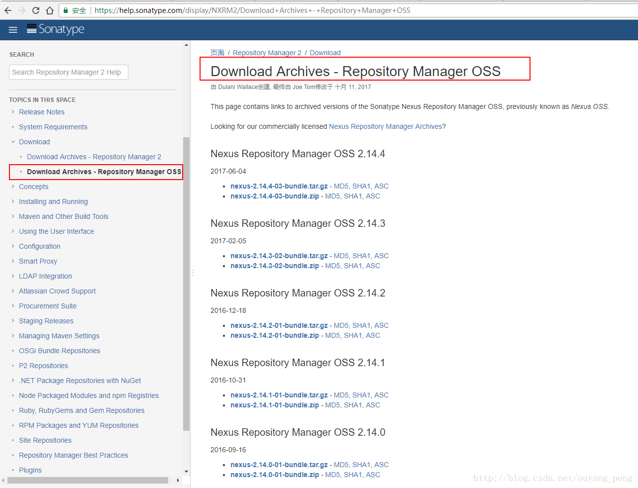Open System Requirements topic
The height and width of the screenshot is (488, 638).
point(53,127)
